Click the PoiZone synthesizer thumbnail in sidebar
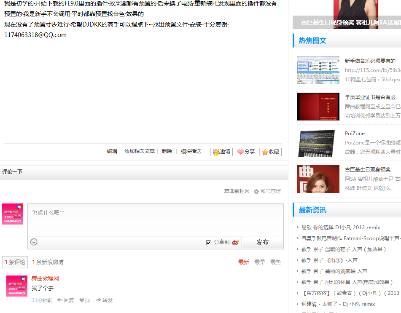401x313 pixels. point(318,143)
